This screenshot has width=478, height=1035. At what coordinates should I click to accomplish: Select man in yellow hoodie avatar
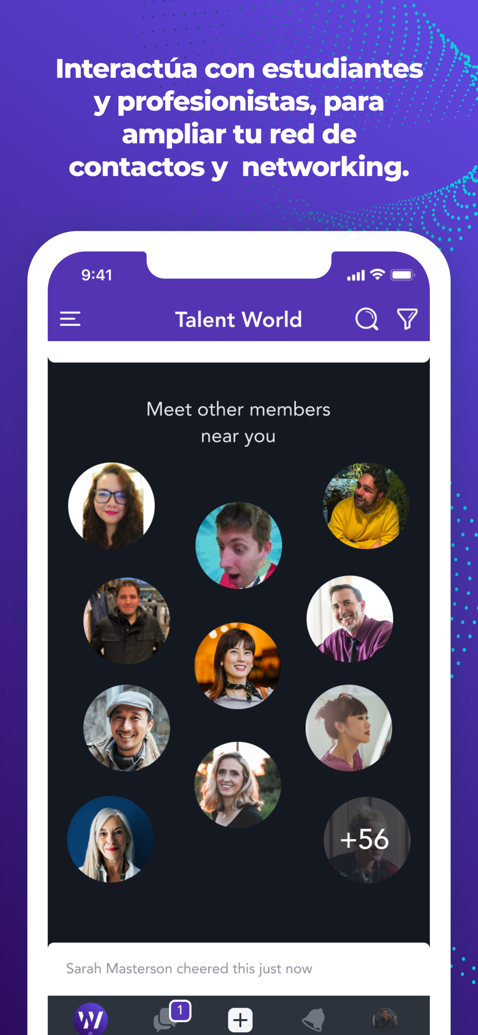[x=366, y=506]
